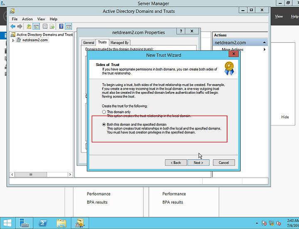The height and width of the screenshot is (229, 299).
Task: Click More Actions in Actions pane
Action: coord(233,49)
